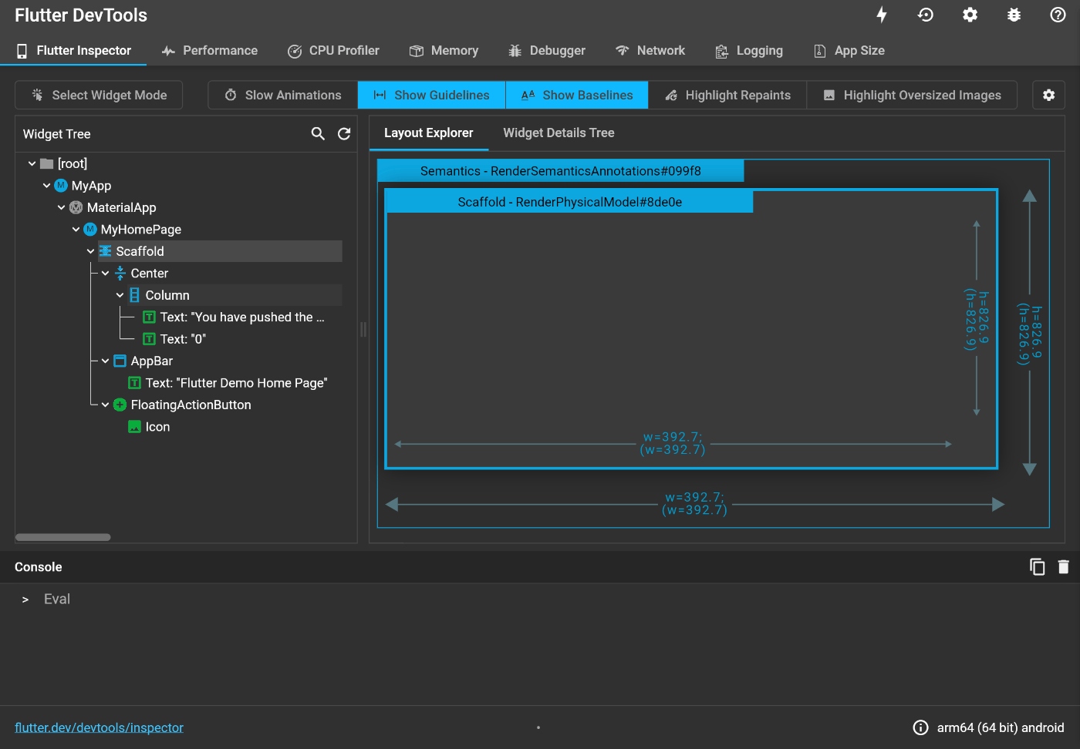Clear console with trash icon

point(1064,566)
